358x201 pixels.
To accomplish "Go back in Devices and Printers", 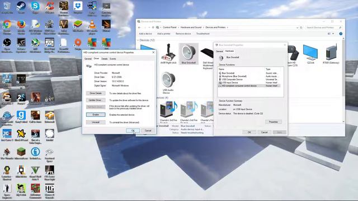I will (x=139, y=27).
